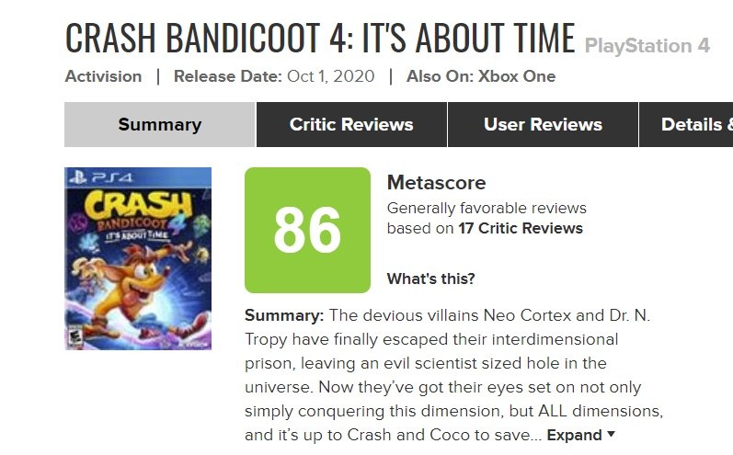Open the 17 Critic Reviews link
This screenshot has height=455, width=733.
521,228
